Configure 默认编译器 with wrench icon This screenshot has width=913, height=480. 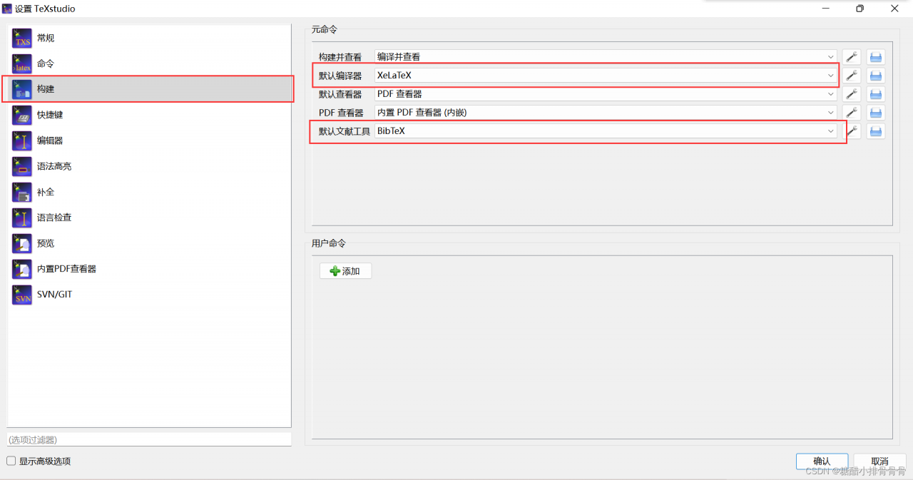click(x=852, y=76)
